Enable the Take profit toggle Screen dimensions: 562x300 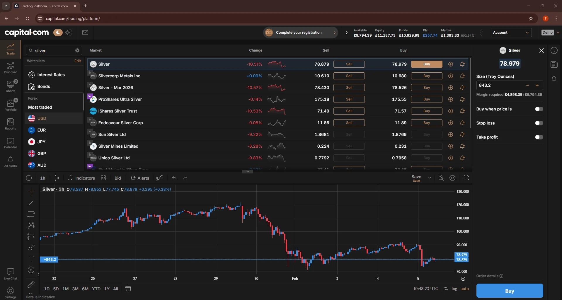(x=539, y=137)
